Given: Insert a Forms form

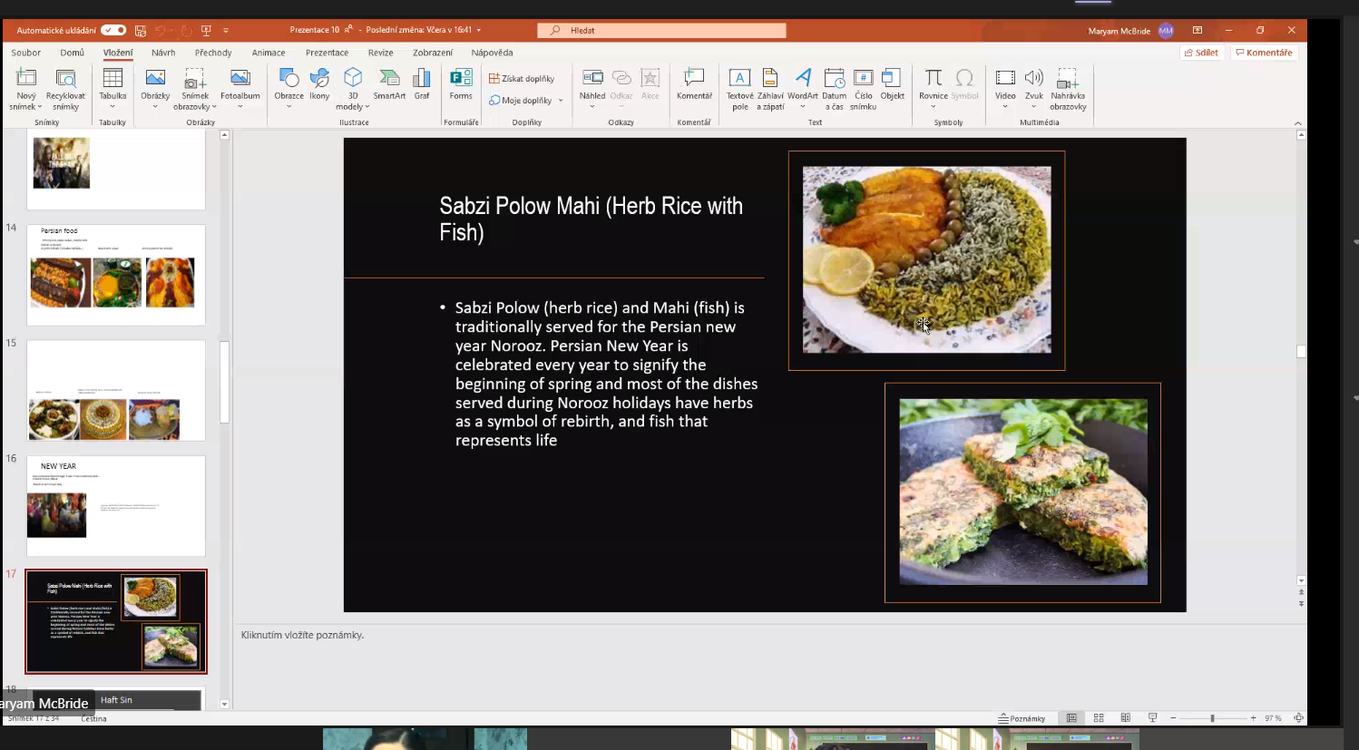Looking at the screenshot, I should (x=461, y=83).
